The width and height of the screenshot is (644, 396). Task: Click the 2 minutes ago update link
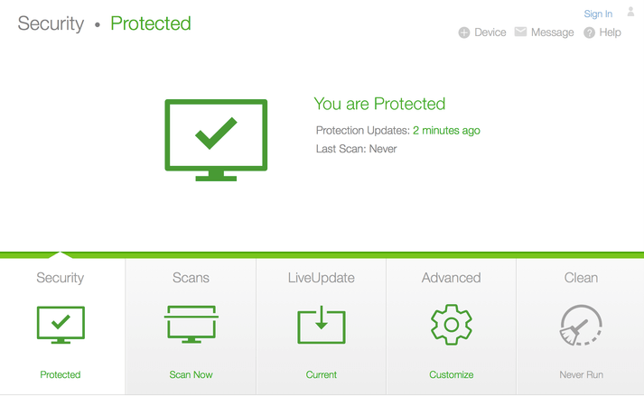coord(446,131)
